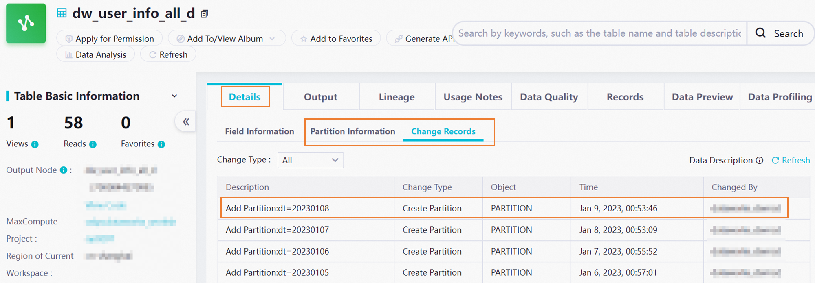Click Add to Favorites button

click(x=336, y=39)
